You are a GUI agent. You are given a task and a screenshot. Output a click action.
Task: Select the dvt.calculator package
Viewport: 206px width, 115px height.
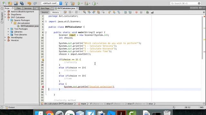coord(23,23)
